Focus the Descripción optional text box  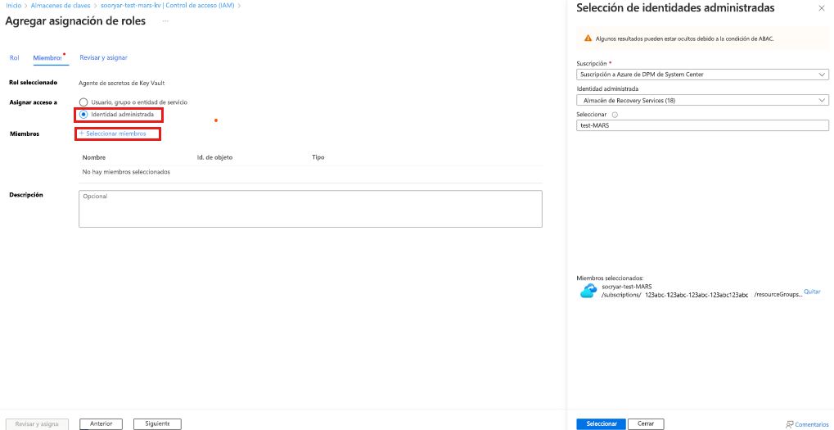coord(310,209)
